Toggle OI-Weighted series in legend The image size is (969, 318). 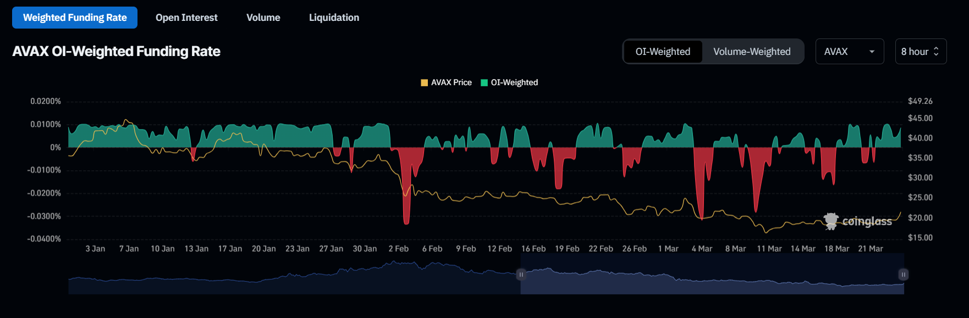point(514,82)
